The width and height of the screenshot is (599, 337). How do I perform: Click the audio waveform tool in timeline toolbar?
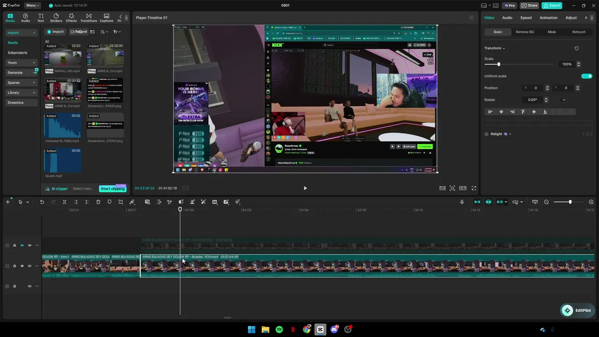click(x=237, y=202)
